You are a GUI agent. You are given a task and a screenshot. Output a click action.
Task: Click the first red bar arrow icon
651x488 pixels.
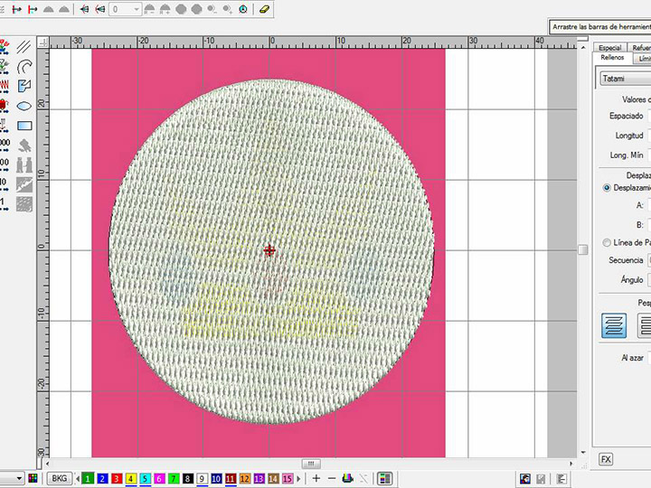16,9
